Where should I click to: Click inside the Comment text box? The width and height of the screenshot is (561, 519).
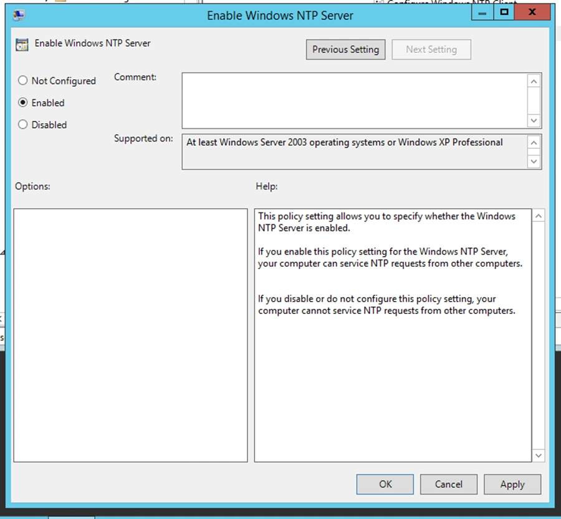pos(354,100)
